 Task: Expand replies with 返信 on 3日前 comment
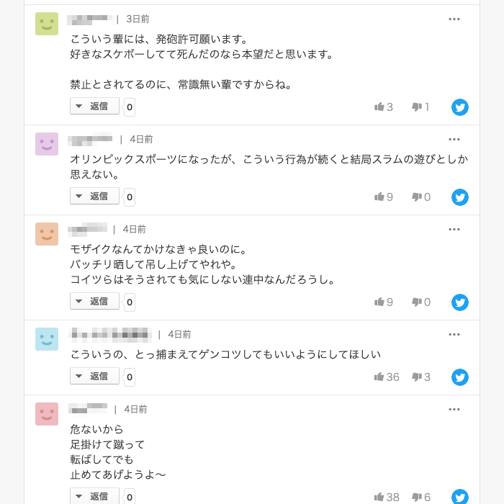click(x=94, y=107)
